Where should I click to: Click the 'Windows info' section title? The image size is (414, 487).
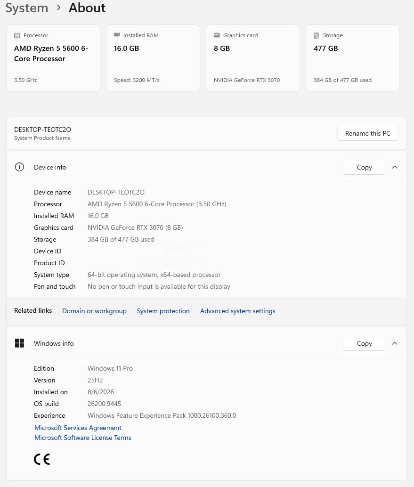(x=54, y=343)
